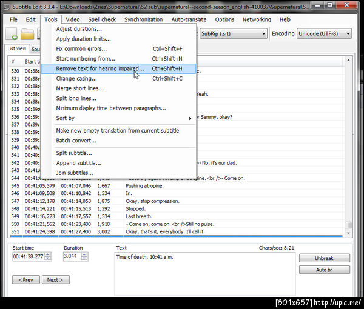
Task: Open the SubRip format dropdown
Action: tap(234, 33)
